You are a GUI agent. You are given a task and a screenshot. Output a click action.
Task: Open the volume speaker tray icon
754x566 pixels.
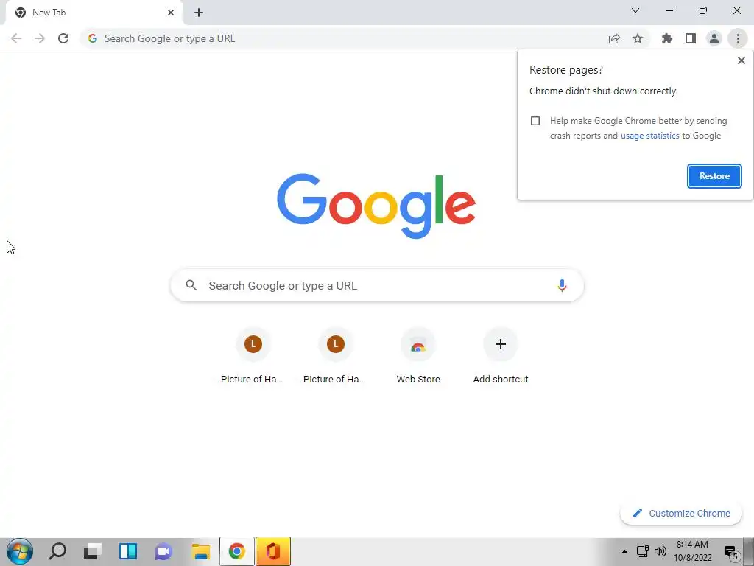point(660,551)
